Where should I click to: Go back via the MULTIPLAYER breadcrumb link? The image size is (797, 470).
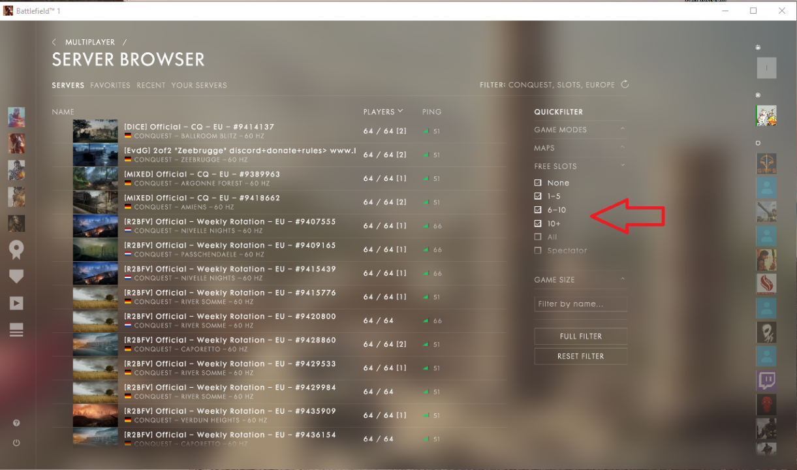coord(90,42)
